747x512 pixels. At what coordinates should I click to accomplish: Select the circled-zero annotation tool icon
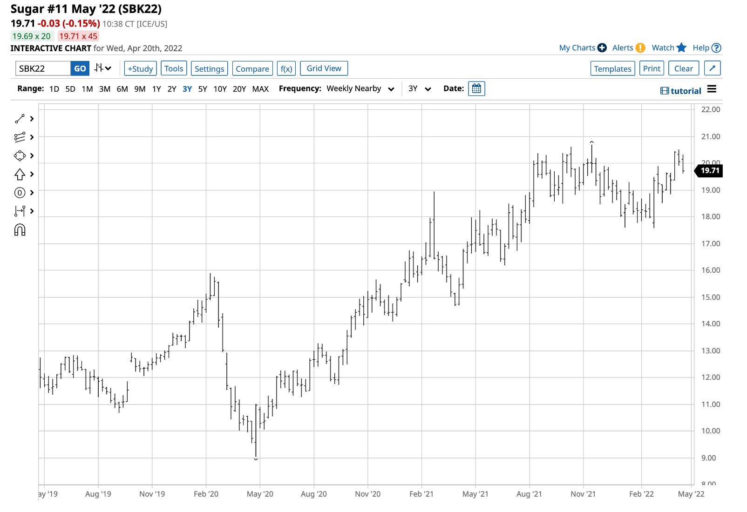20,193
